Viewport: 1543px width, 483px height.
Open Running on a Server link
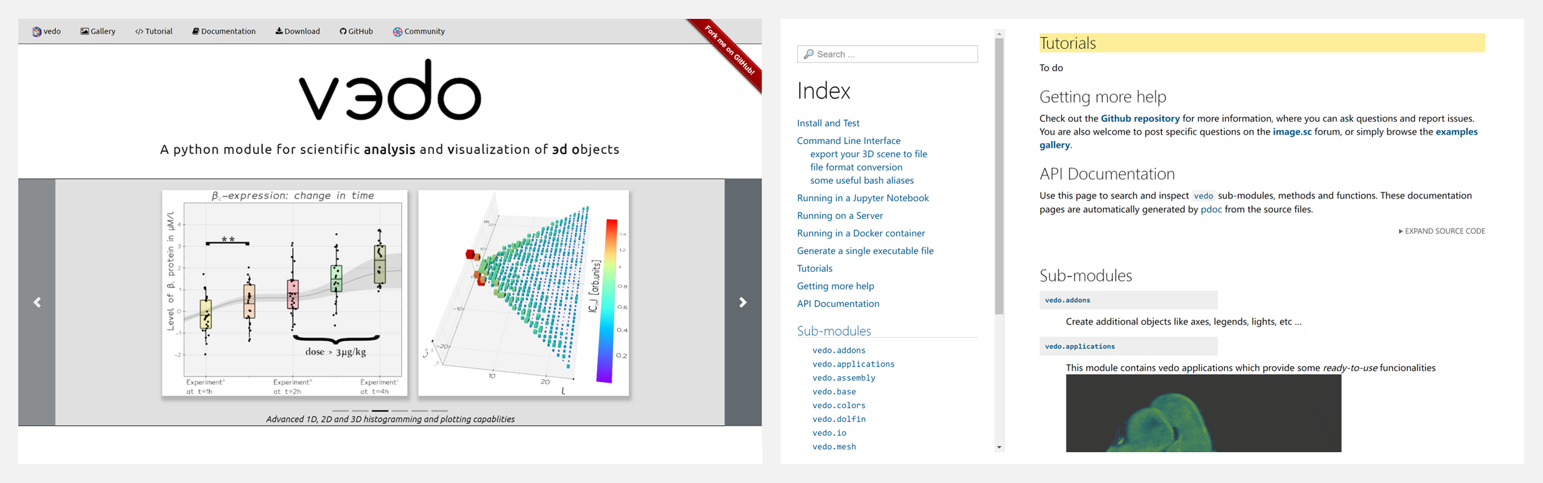840,216
